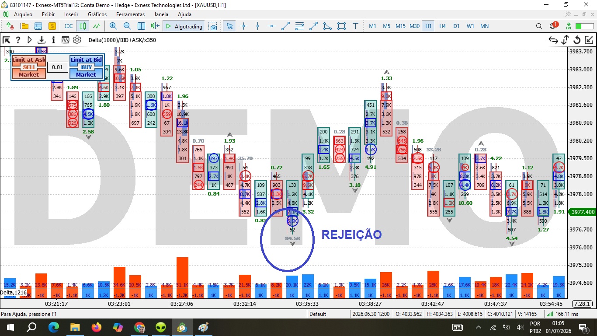
Task: Click the chart screenshot camera icon
Action: pos(213,26)
